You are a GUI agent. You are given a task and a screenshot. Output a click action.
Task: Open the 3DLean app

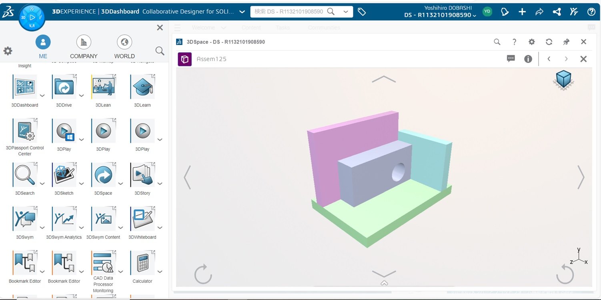(103, 87)
